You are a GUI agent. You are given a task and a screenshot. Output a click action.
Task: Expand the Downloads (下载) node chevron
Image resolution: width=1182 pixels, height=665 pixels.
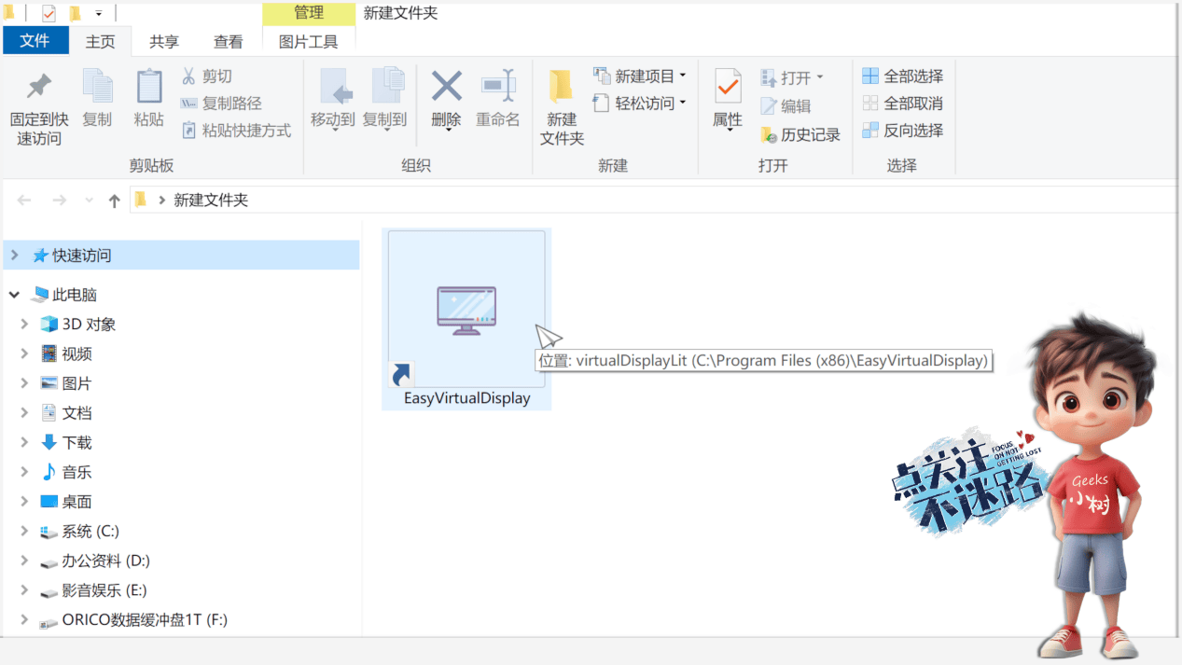tap(25, 442)
